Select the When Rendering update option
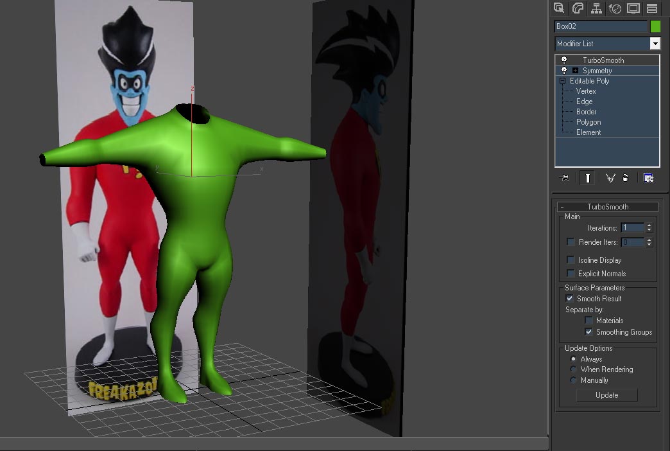Image resolution: width=670 pixels, height=451 pixels. [x=573, y=369]
